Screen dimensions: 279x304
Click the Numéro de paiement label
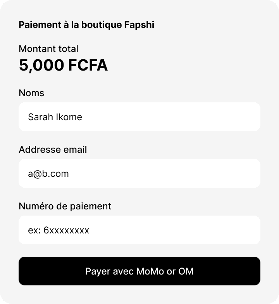coord(65,206)
